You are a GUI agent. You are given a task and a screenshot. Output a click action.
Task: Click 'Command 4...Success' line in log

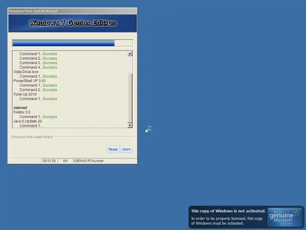click(38, 67)
